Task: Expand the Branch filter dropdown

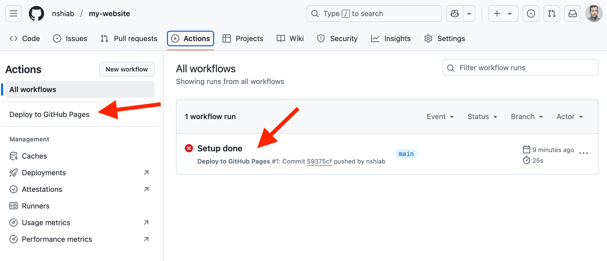Action: point(527,116)
